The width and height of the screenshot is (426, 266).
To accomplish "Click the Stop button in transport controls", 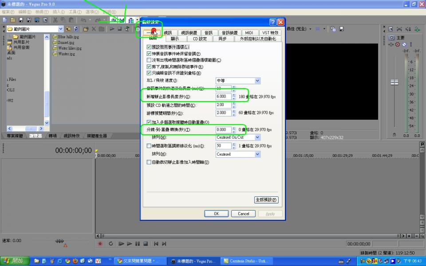I will tap(145, 243).
